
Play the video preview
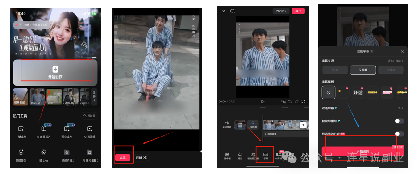coord(263,101)
